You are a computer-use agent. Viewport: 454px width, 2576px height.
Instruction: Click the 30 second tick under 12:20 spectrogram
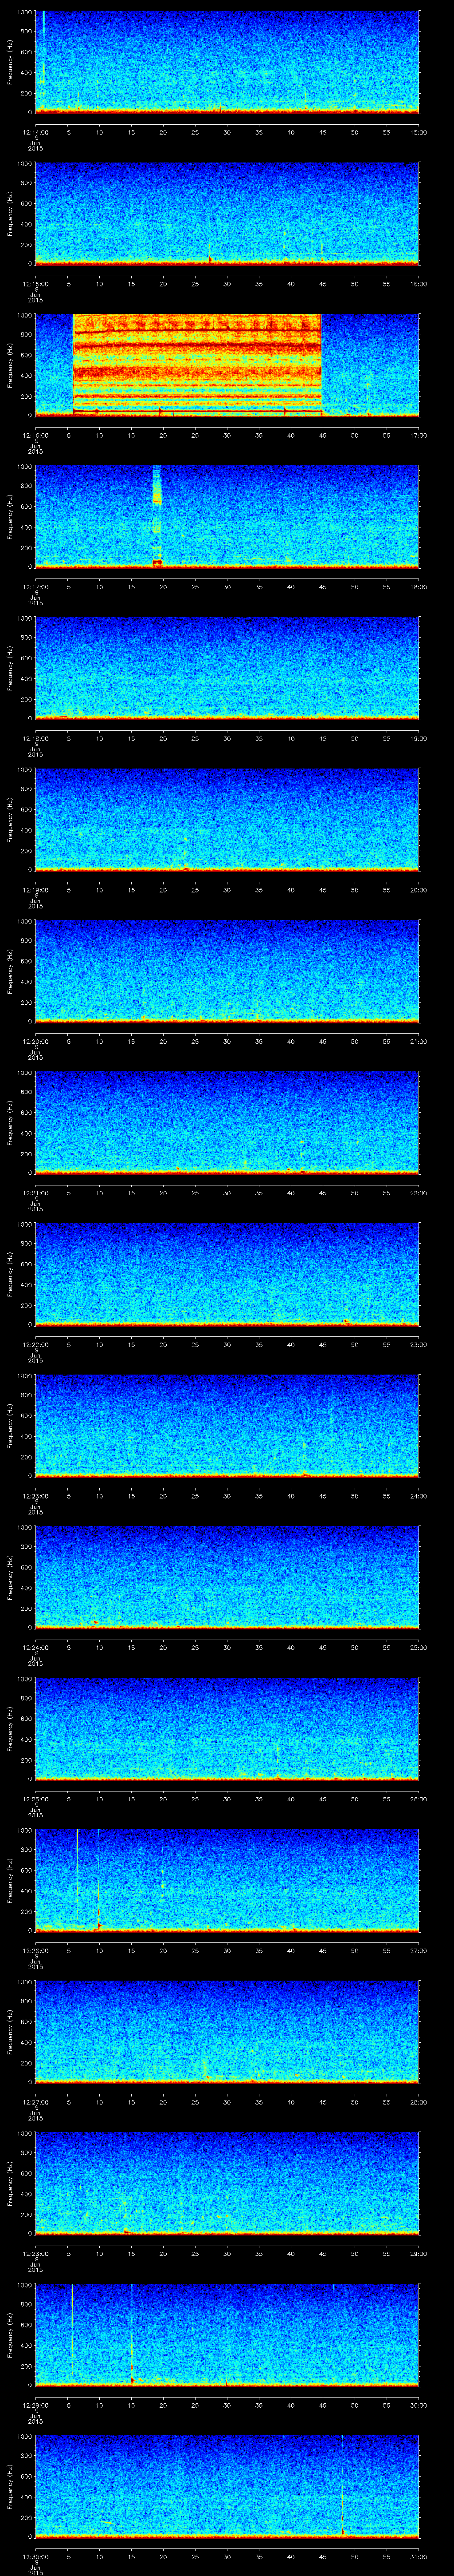(x=227, y=1041)
